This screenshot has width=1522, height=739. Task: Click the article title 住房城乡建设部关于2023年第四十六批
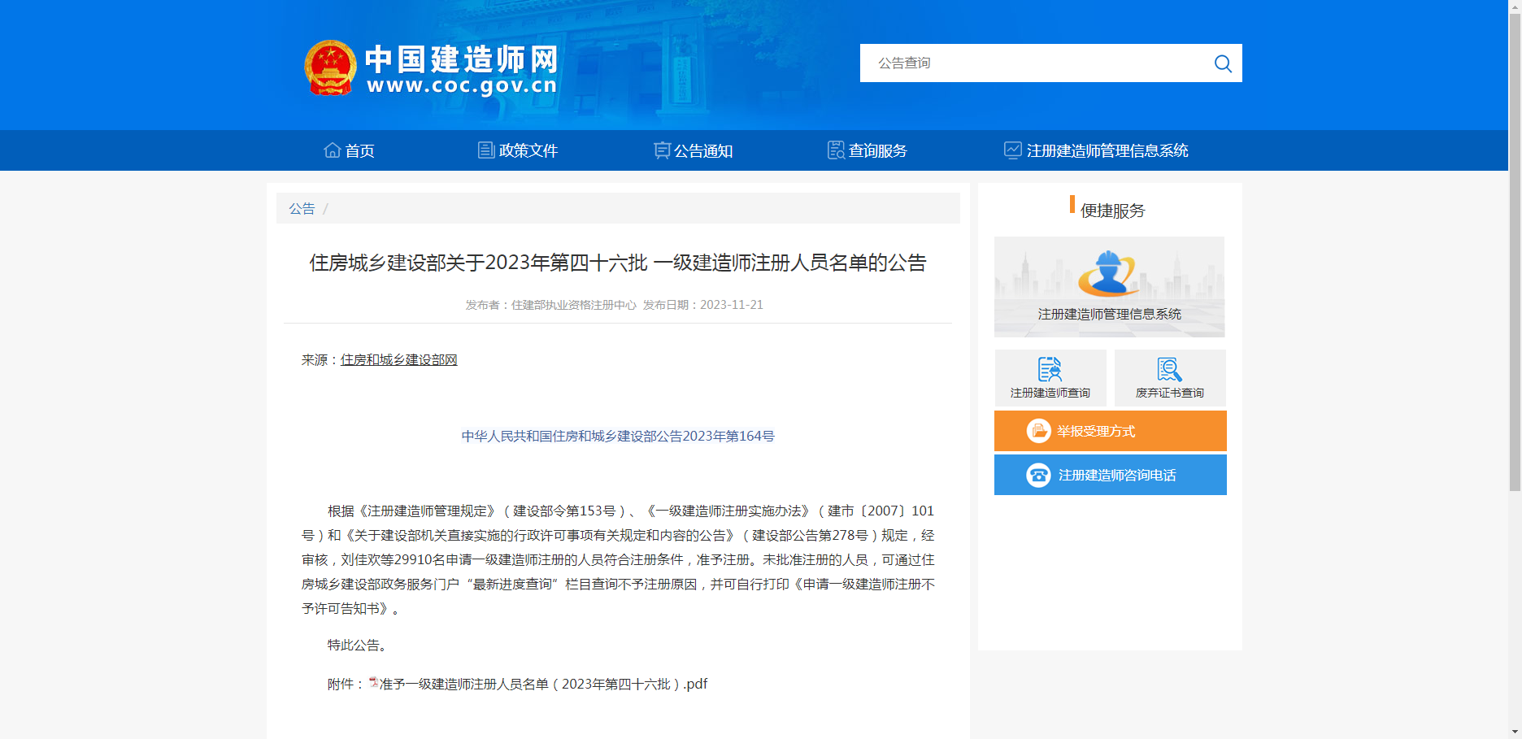tap(618, 263)
